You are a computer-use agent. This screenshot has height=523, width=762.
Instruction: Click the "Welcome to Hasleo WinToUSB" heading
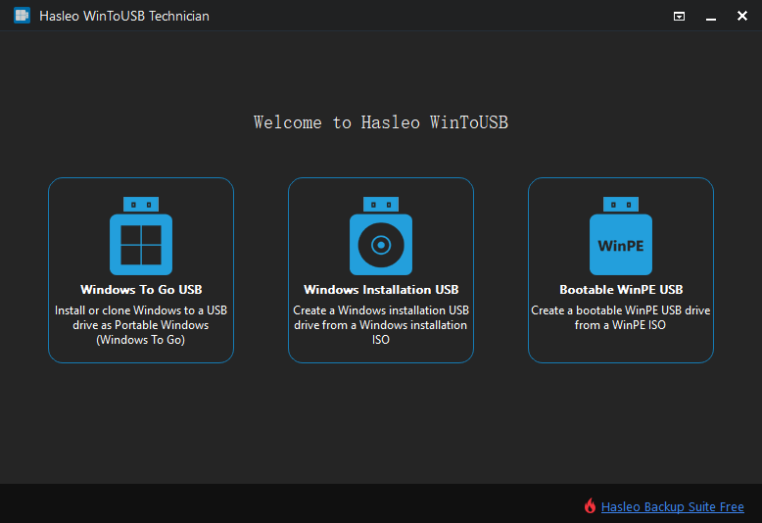pos(381,122)
